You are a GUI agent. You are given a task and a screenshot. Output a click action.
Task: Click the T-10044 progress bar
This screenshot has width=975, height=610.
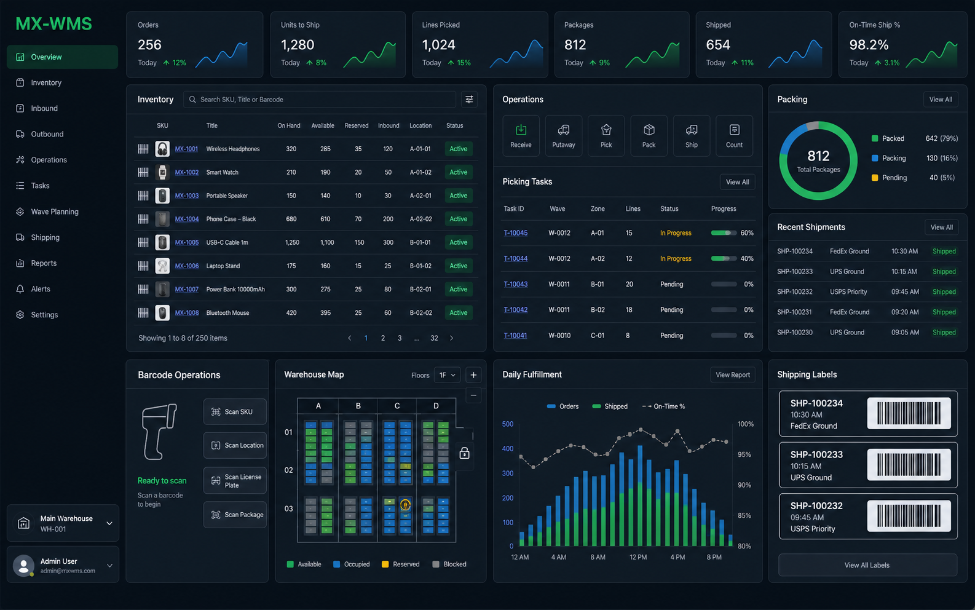click(x=724, y=259)
